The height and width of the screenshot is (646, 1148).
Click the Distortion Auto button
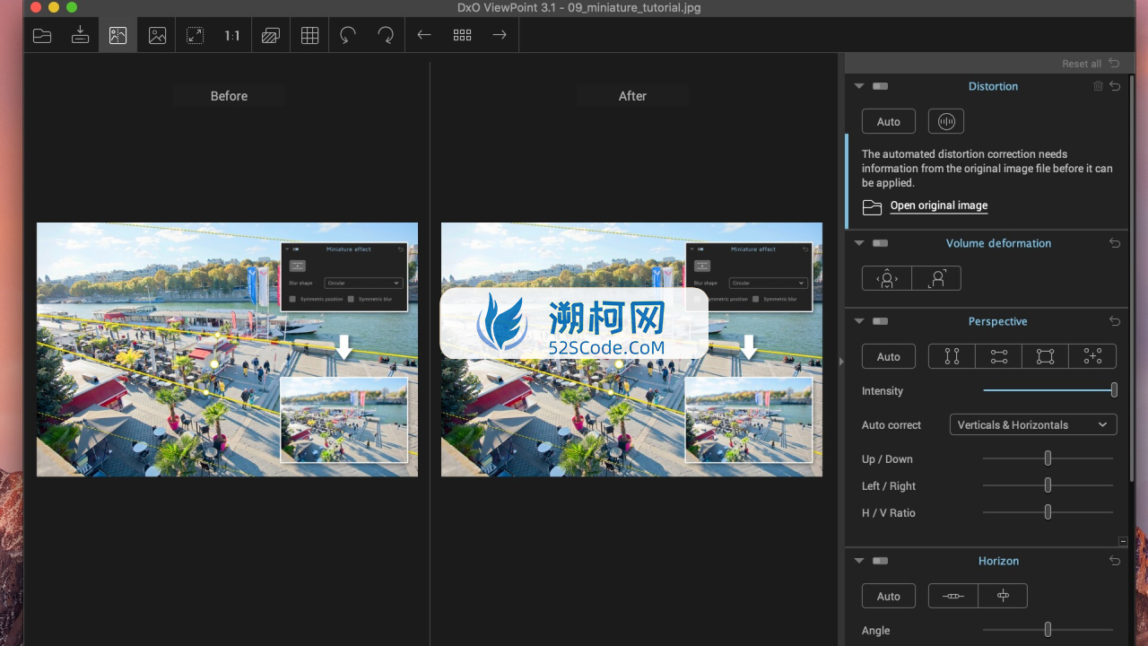(x=889, y=121)
